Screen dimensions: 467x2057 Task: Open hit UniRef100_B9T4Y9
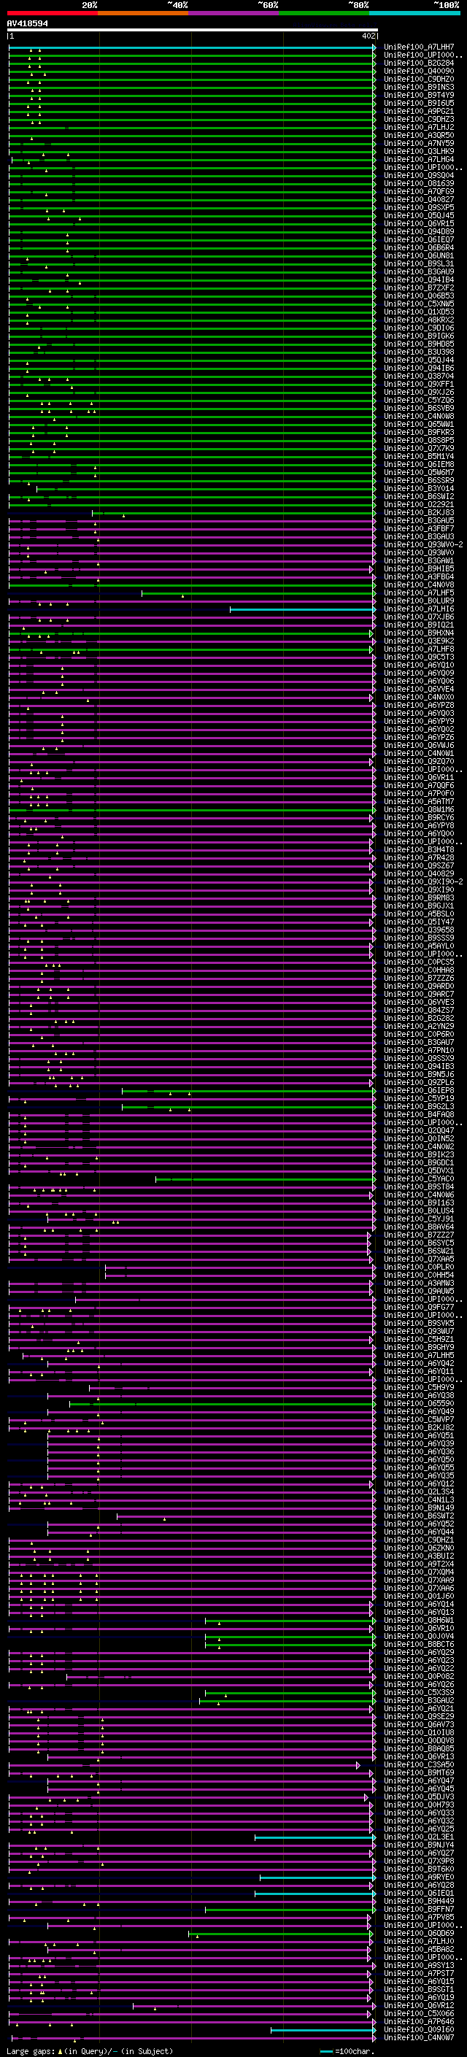point(418,95)
